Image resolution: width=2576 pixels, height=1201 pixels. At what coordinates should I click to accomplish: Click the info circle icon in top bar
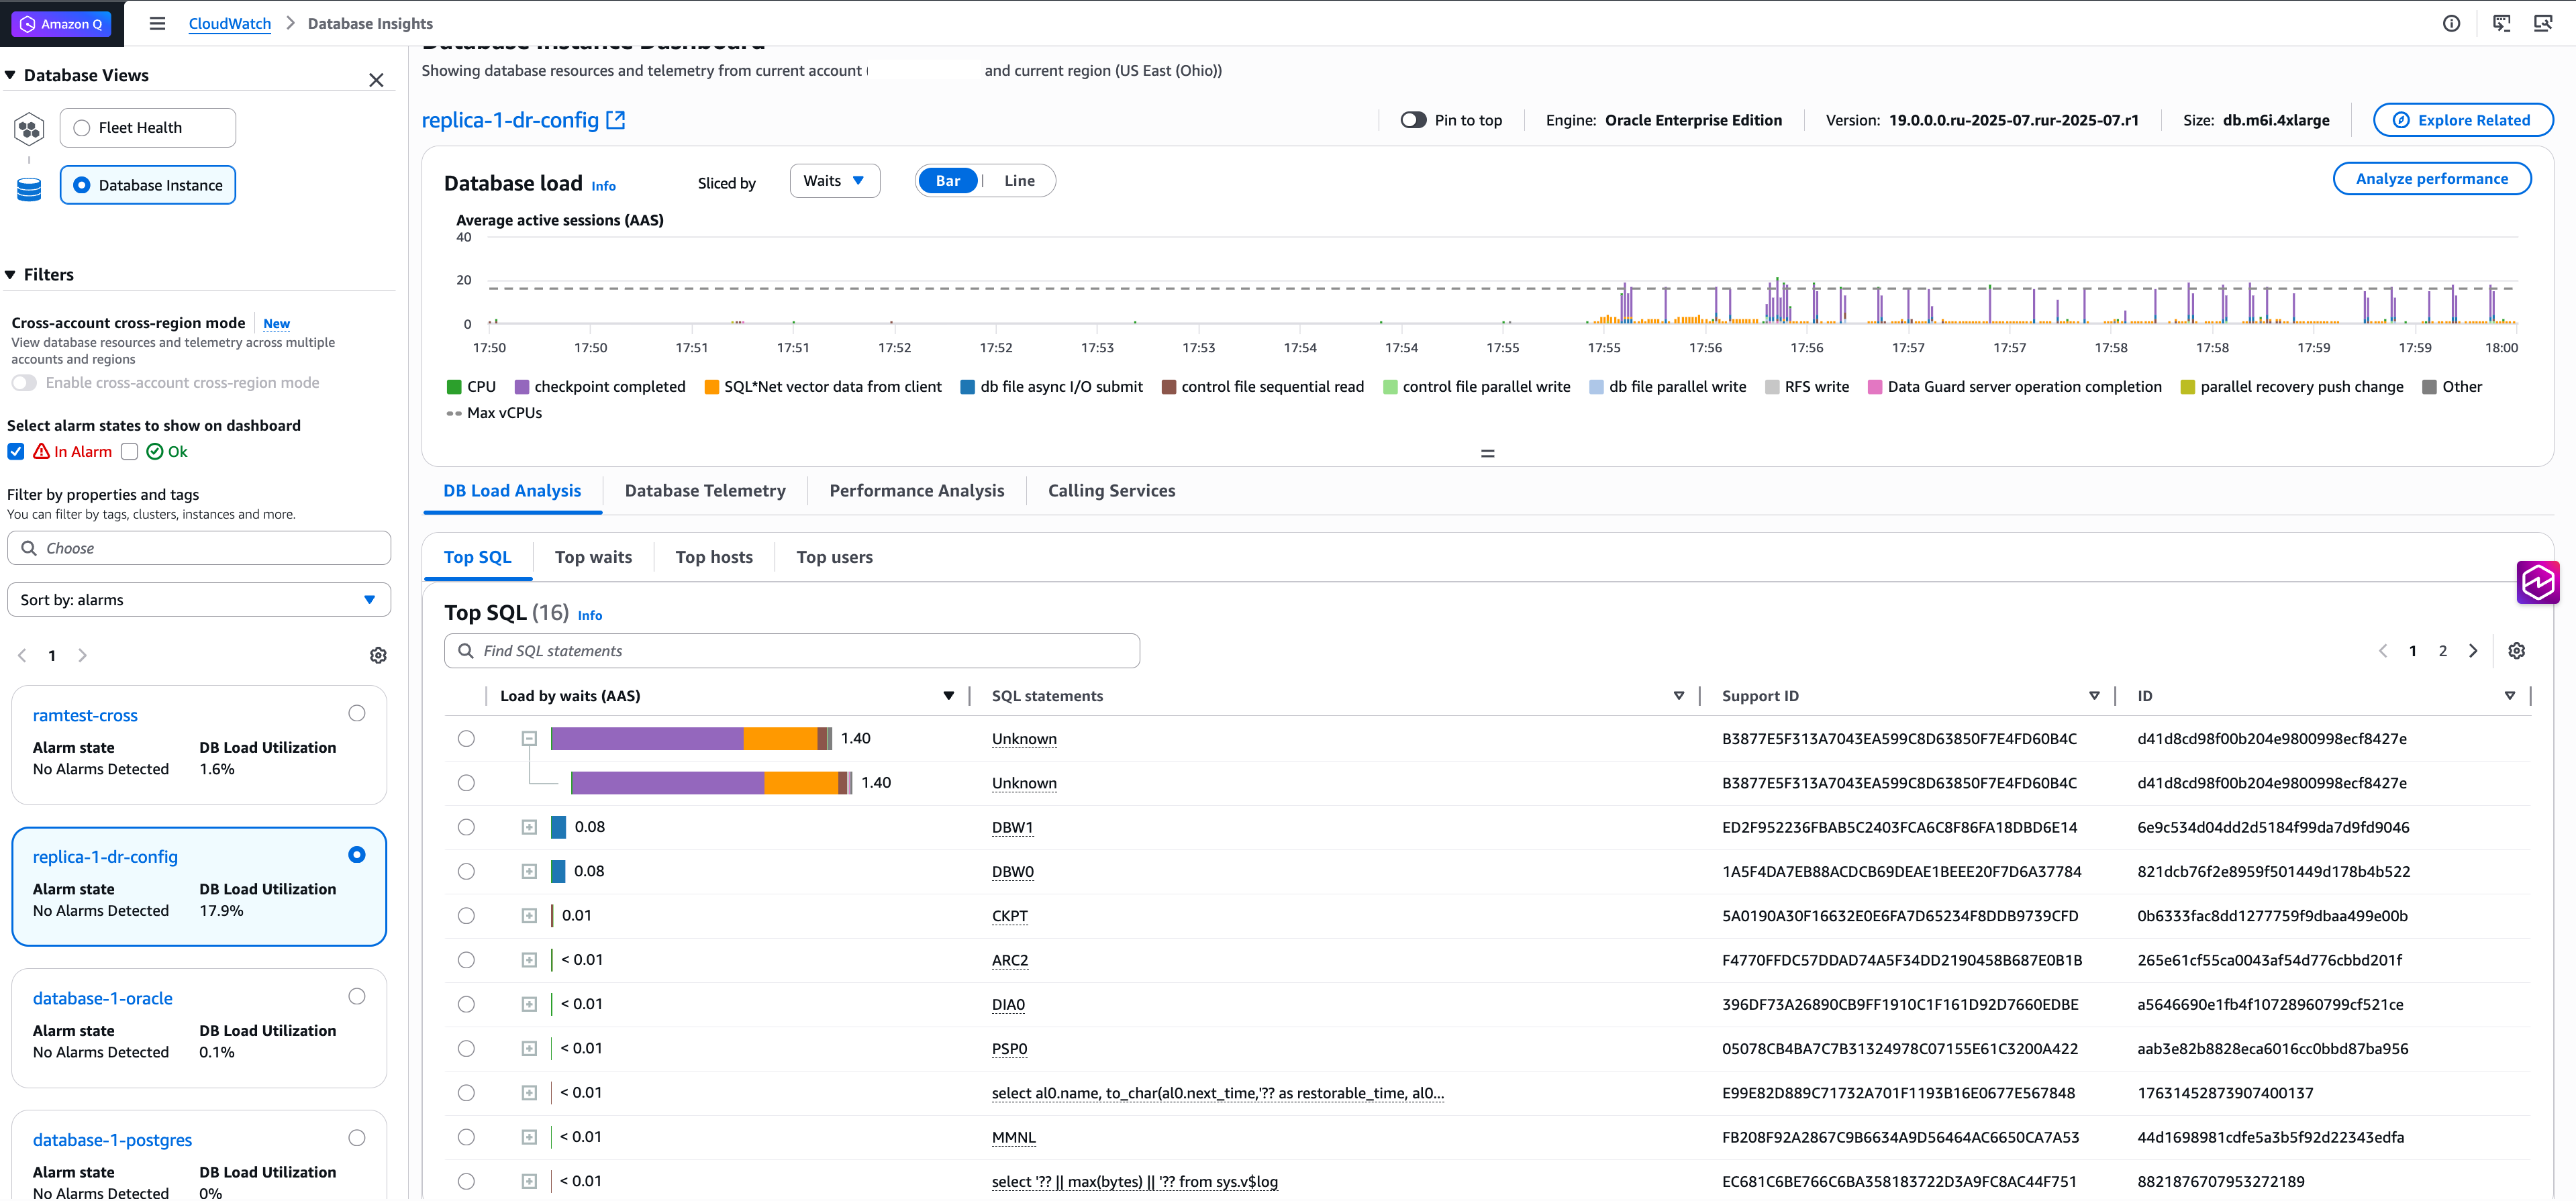pos(2451,23)
